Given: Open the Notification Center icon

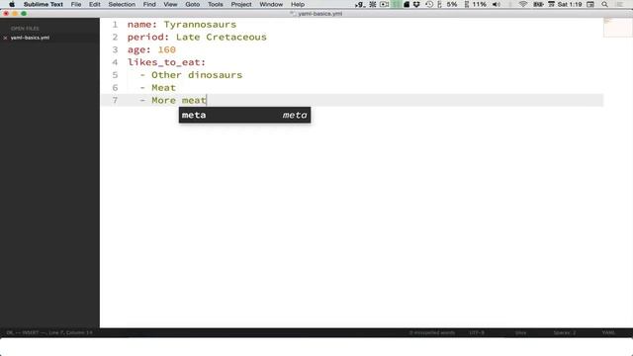Looking at the screenshot, I should (x=620, y=4).
